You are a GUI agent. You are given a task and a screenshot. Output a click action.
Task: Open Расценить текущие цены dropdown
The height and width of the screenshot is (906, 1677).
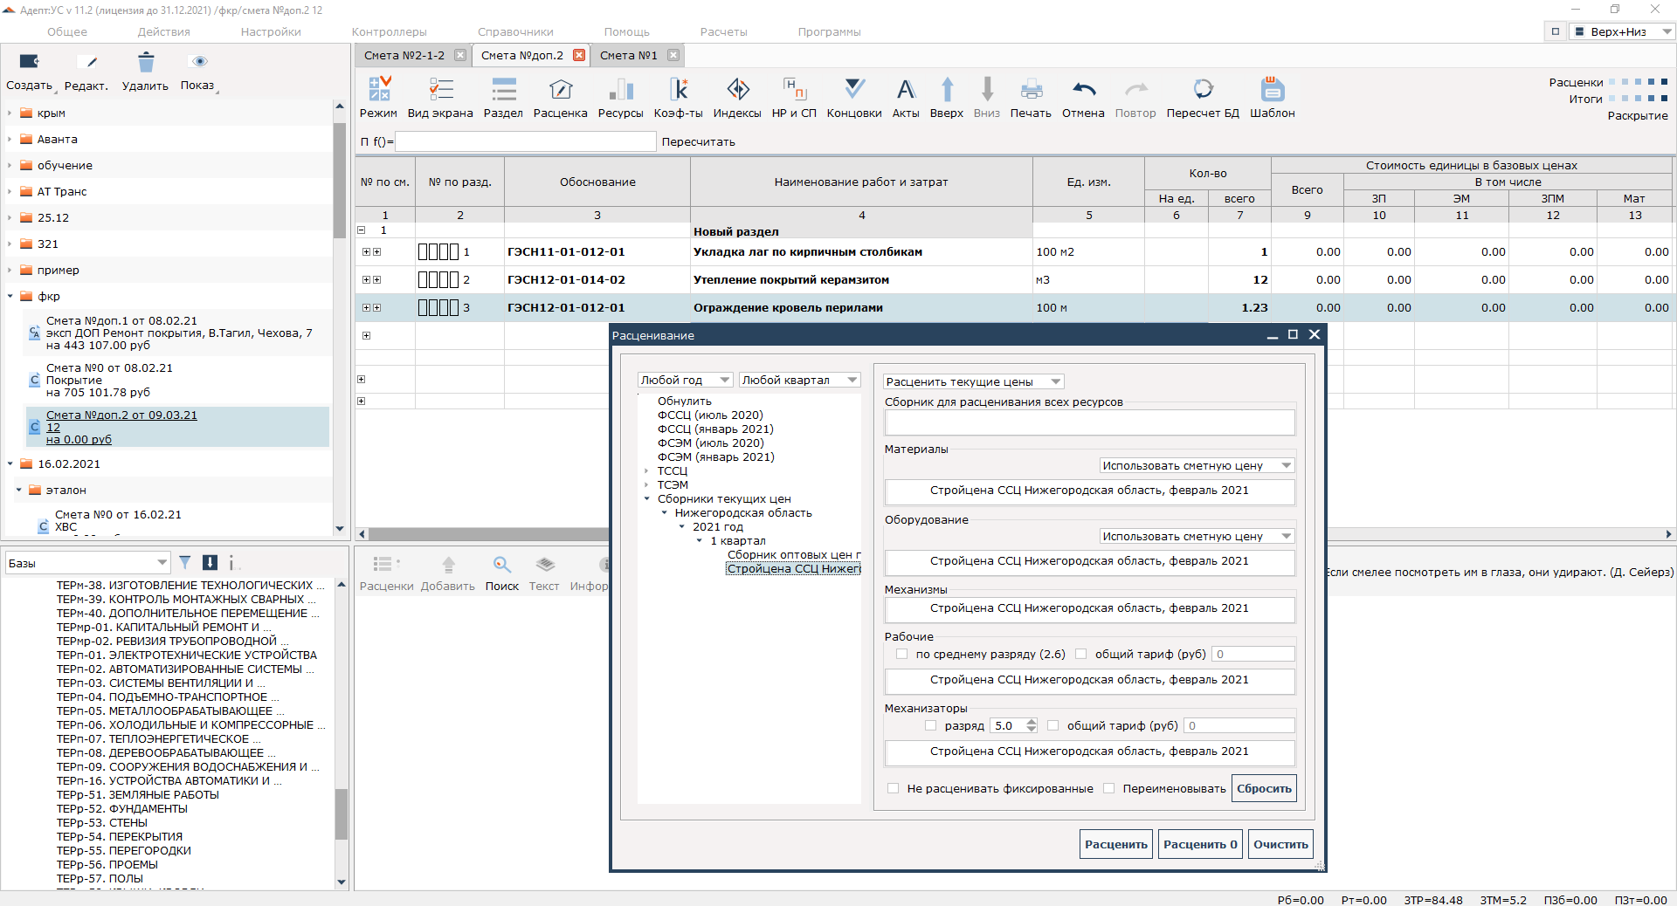click(x=973, y=381)
